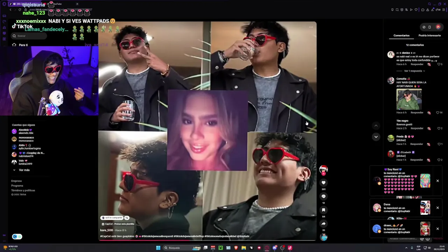Viewport: 448px width, 252px height.
Task: Like Fresia's sticker comment
Action: click(439, 144)
